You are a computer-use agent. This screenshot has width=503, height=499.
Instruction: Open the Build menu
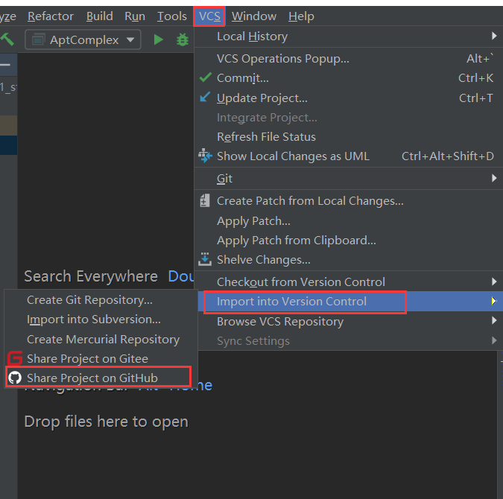(99, 16)
